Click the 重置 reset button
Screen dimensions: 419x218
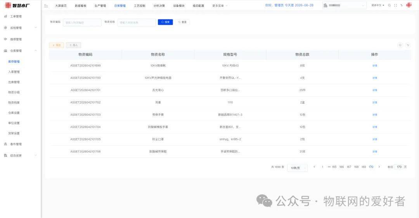click(x=182, y=22)
